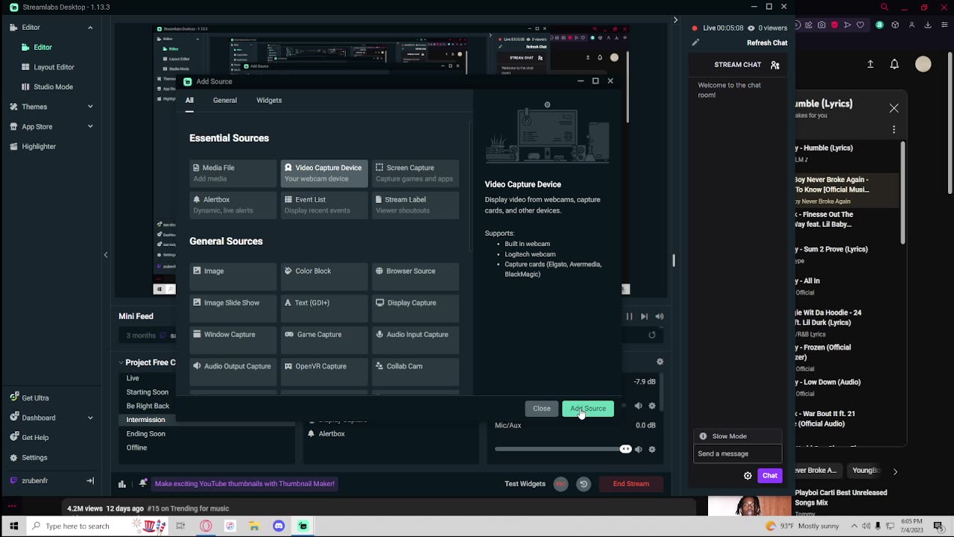Collapse the chat panel arrow

point(675,20)
